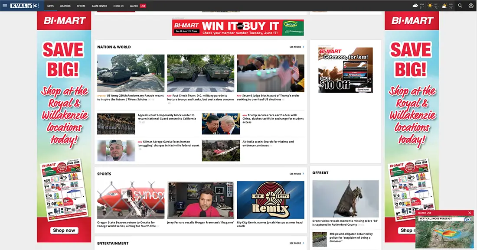Click the red LIVE badge
The height and width of the screenshot is (250, 477).
(143, 6)
